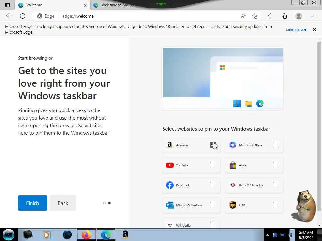Click the Amazon label text
Image resolution: width=322 pixels, height=241 pixels.
(182, 145)
